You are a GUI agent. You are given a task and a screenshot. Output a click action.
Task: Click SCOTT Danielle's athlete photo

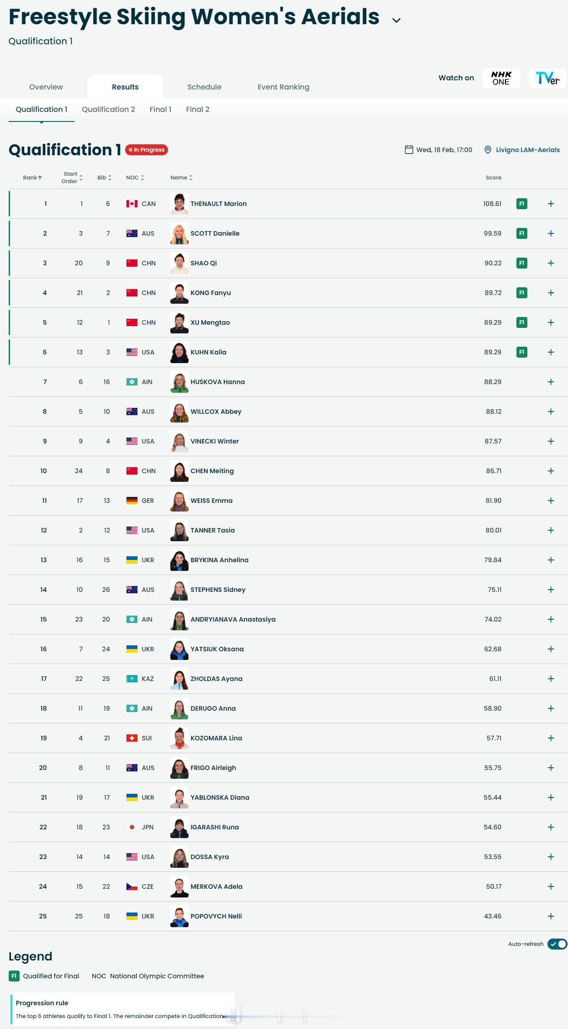[179, 233]
